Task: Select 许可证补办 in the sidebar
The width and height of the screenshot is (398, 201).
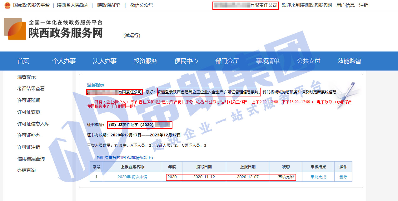Action: (x=29, y=135)
